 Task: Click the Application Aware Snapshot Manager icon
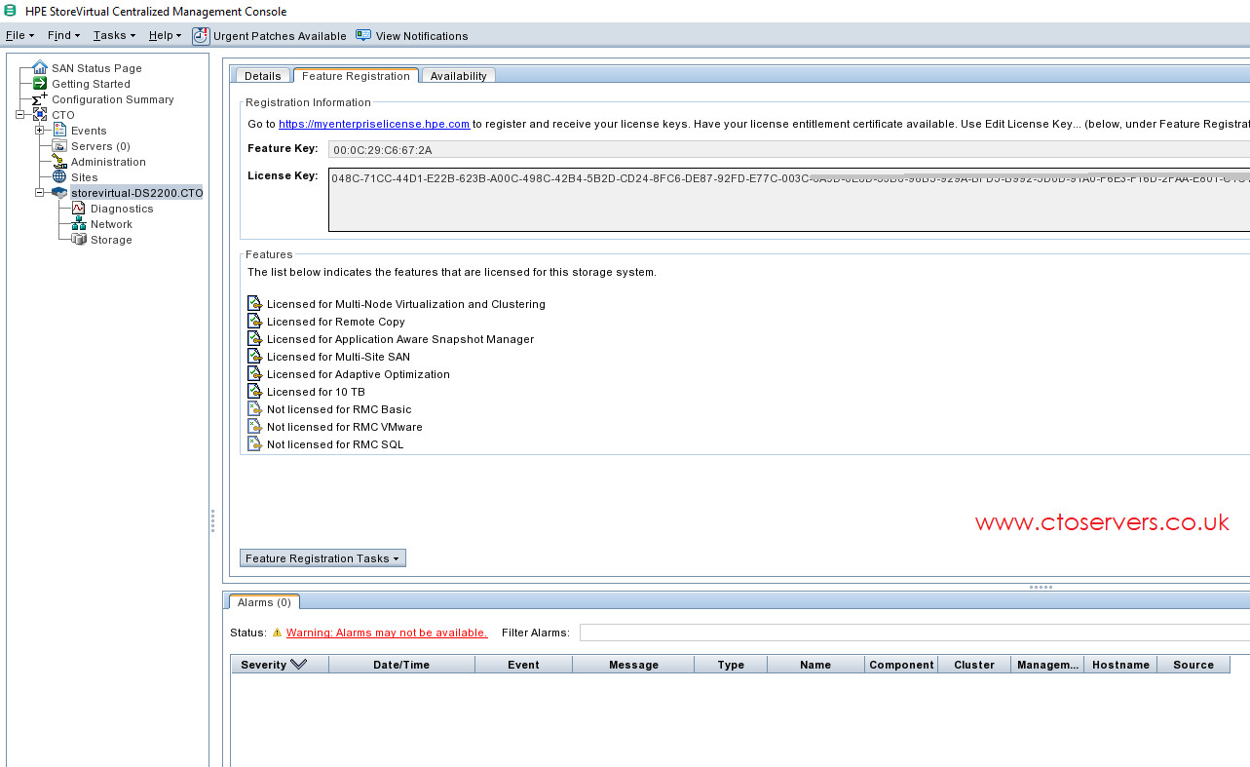click(254, 339)
